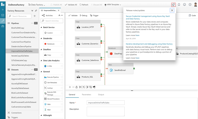The height and width of the screenshot is (119, 198).
Task: Click the auto align activities icon
Action: coord(90,87)
